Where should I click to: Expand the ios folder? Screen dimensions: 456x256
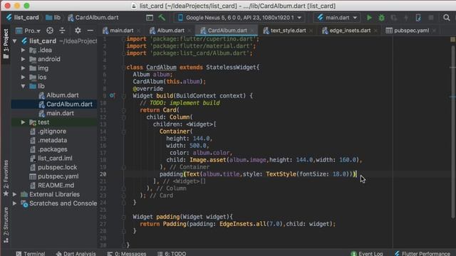(x=24, y=78)
